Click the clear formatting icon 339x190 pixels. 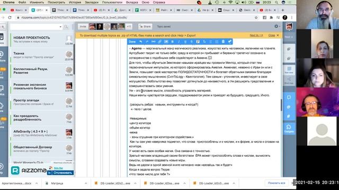click(x=204, y=42)
